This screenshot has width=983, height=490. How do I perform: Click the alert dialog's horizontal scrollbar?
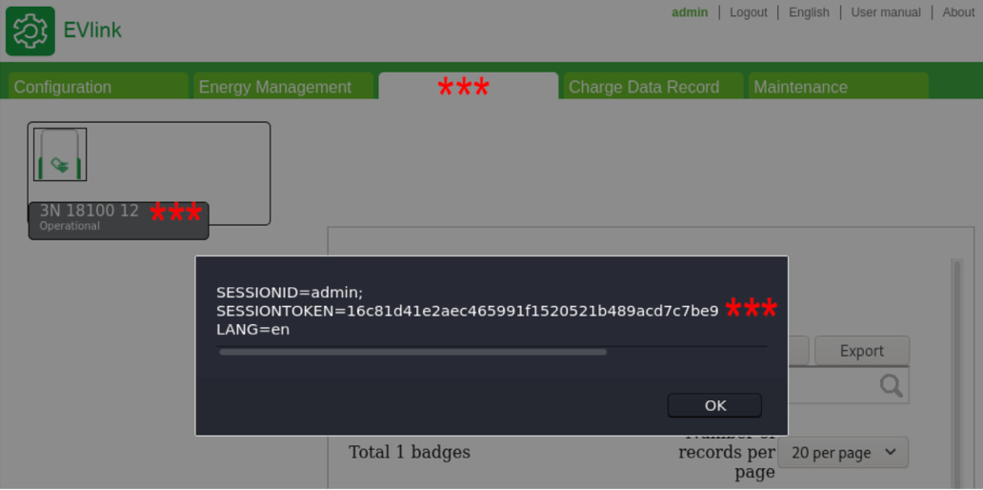point(413,352)
